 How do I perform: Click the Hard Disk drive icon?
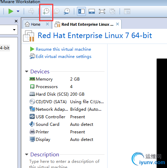pos(32,94)
